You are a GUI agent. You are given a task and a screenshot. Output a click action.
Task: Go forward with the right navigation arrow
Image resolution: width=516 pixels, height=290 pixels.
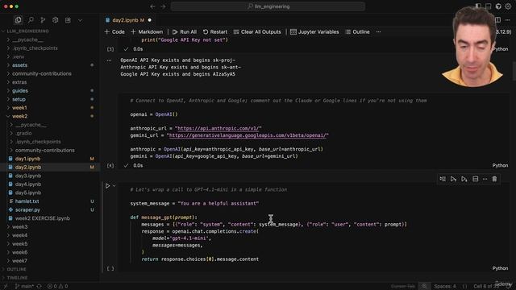(163, 6)
